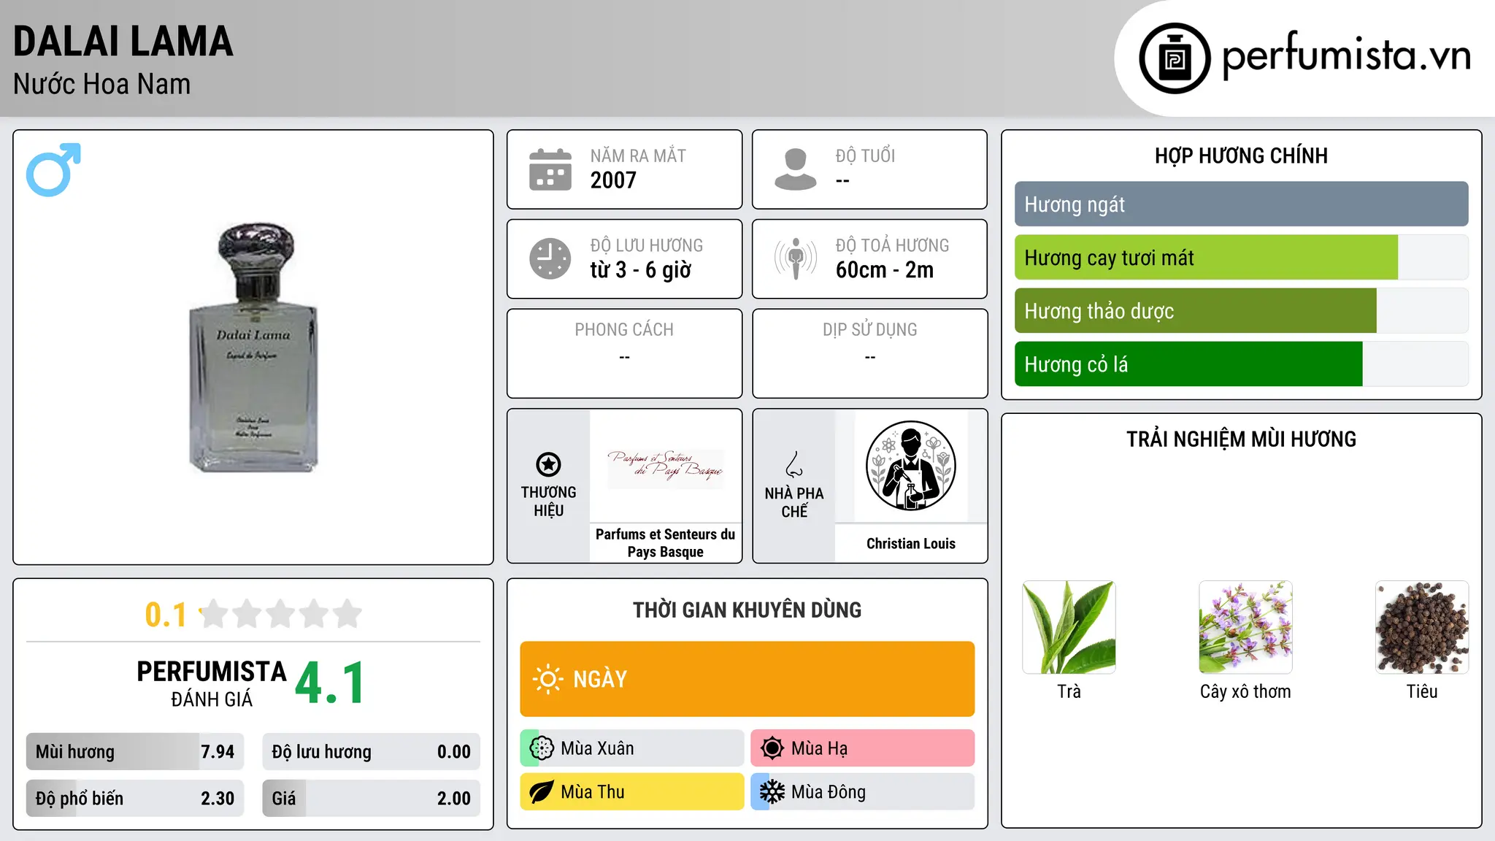Click the Tiêu note caption
Viewport: 1495px width, 841px height.
click(1422, 691)
